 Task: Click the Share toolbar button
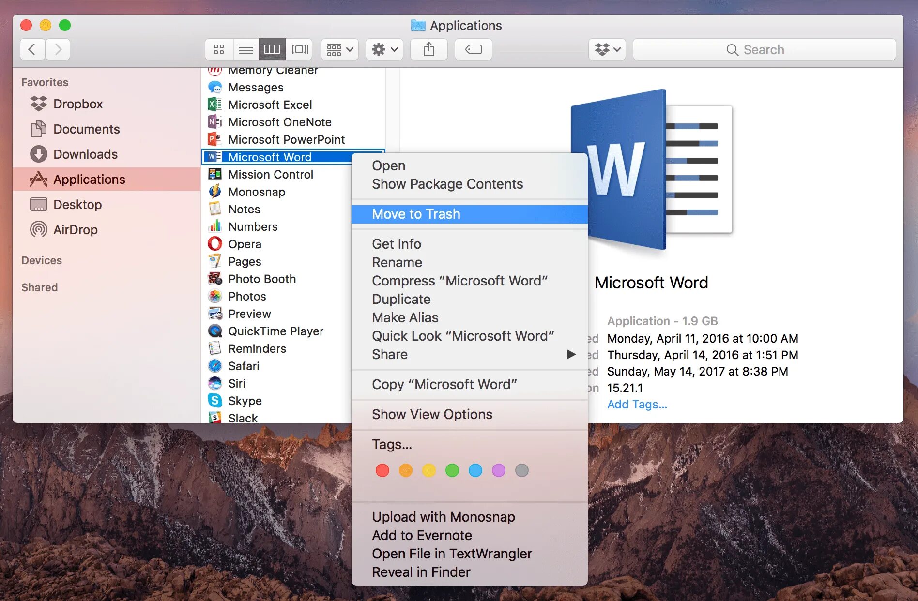pos(429,49)
